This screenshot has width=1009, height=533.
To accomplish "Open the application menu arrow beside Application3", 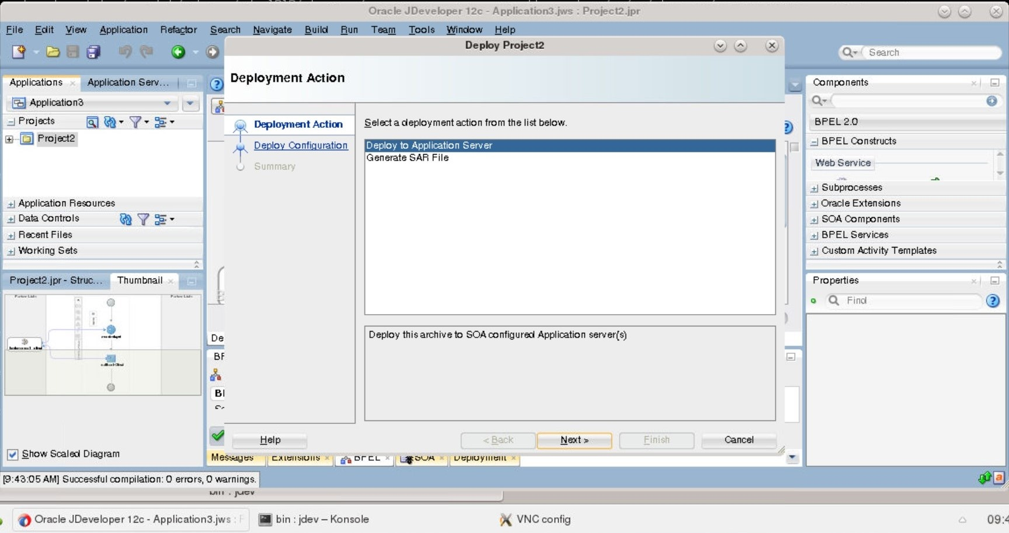I will point(190,103).
